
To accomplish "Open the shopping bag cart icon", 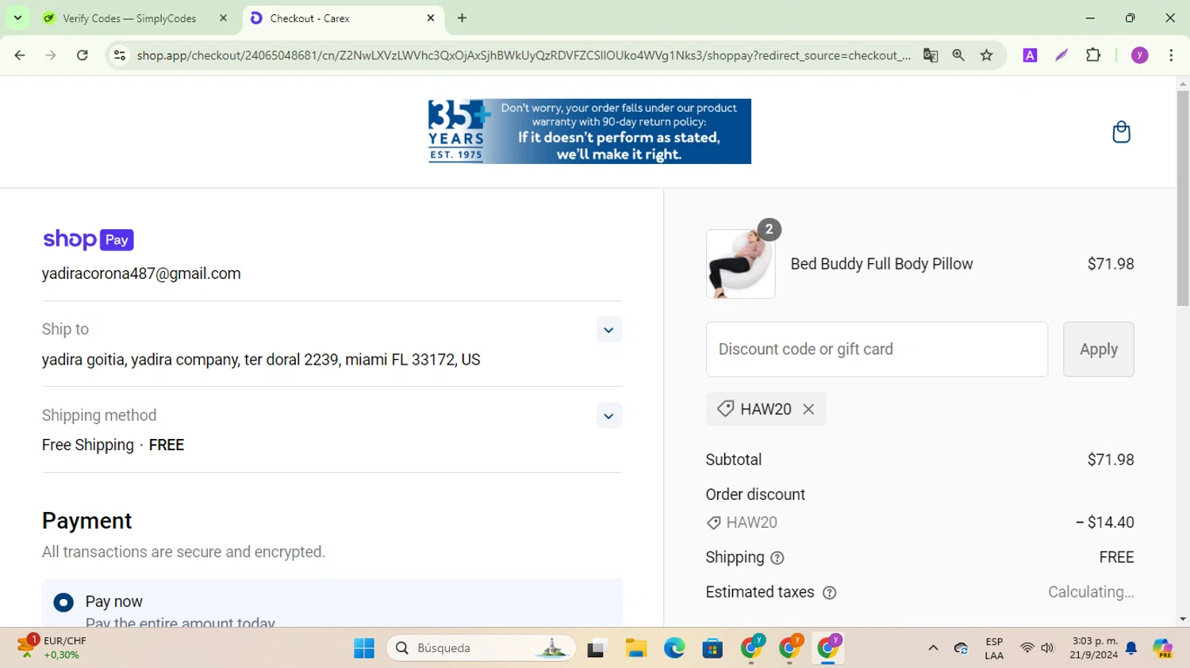I will pos(1121,132).
